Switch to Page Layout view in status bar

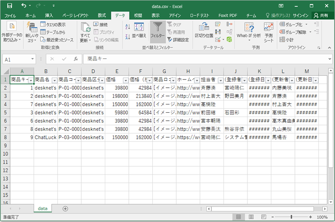point(250,217)
